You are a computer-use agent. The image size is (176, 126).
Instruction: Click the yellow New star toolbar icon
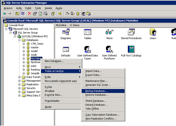click(60, 14)
